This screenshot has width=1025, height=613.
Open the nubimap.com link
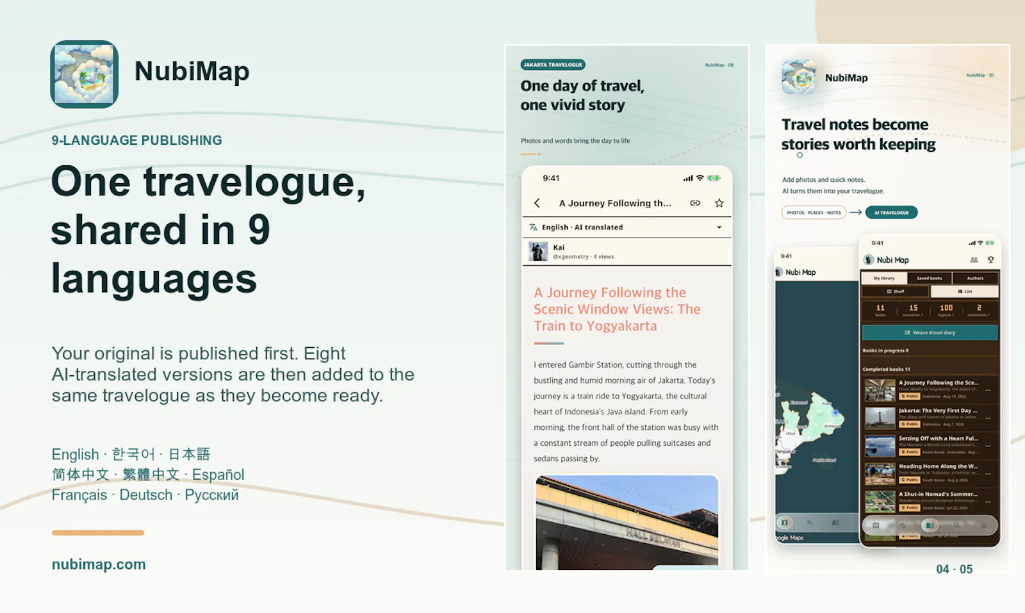tap(99, 564)
